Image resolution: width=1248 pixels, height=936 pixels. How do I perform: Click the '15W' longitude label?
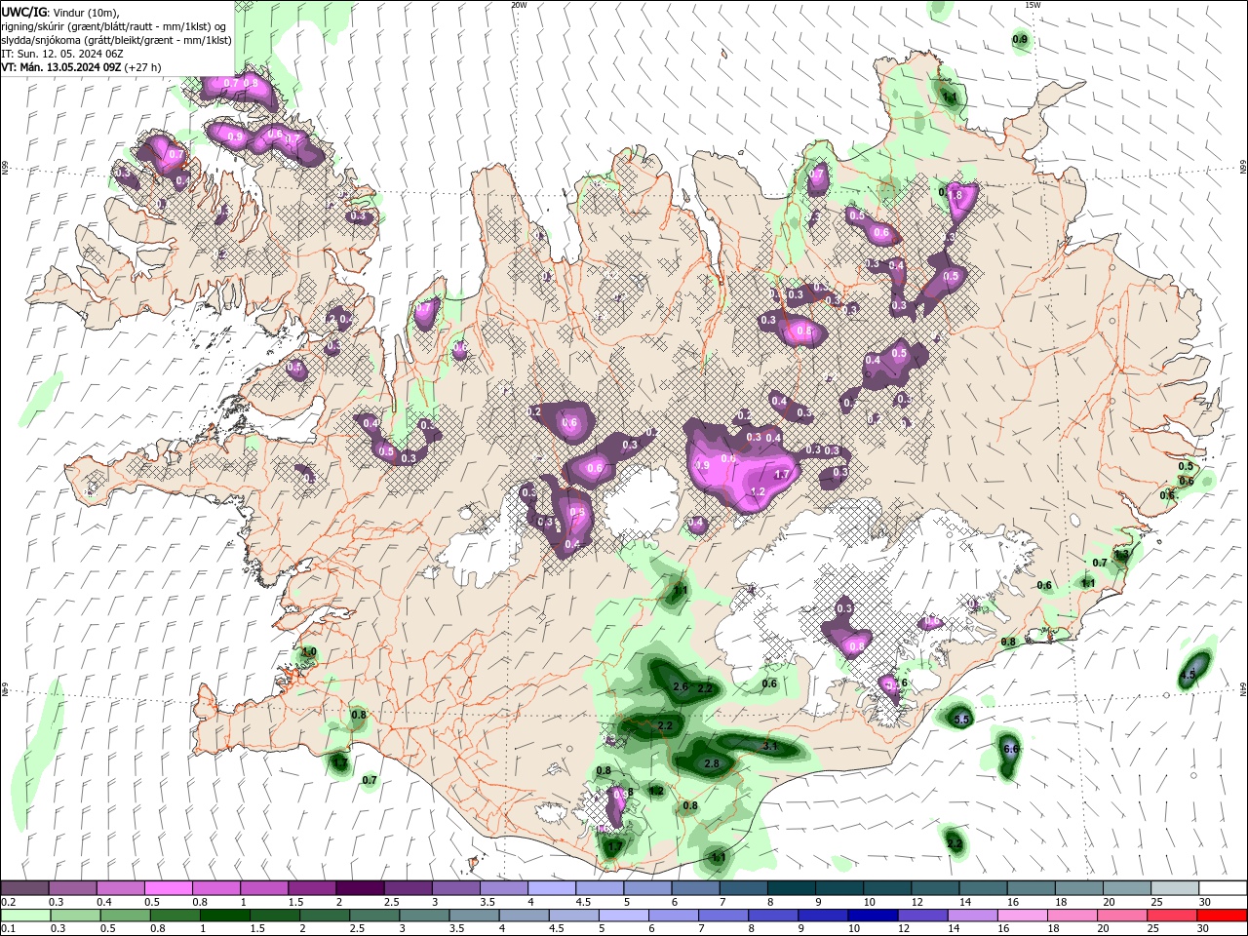[1033, 5]
